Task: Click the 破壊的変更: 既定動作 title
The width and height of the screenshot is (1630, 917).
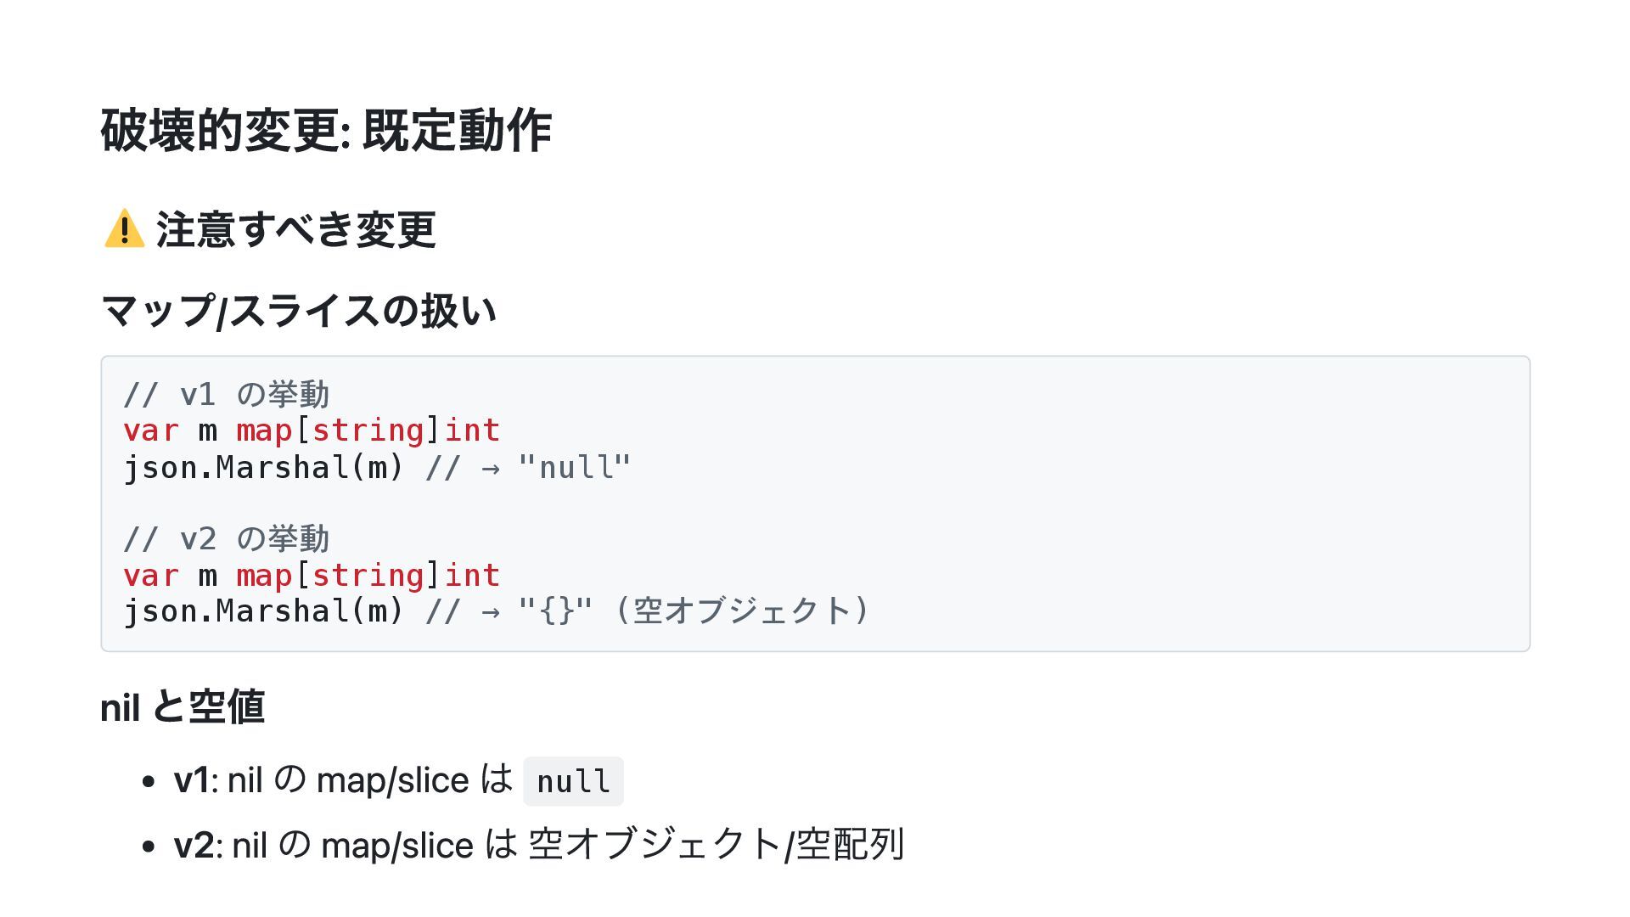Action: (326, 131)
